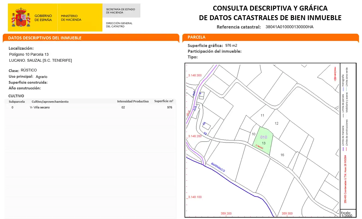Click the '3.148.300' coordinate label
This screenshot has width=362, height=219.
pyautogui.click(x=195, y=75)
